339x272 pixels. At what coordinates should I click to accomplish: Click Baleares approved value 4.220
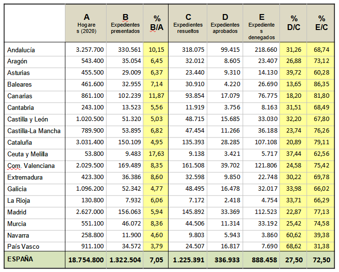point(232,84)
